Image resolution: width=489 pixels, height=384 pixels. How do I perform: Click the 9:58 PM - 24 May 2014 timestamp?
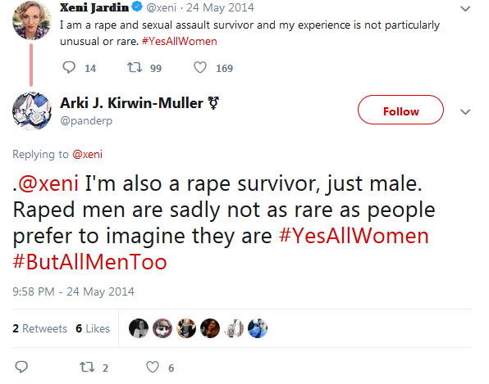73,291
